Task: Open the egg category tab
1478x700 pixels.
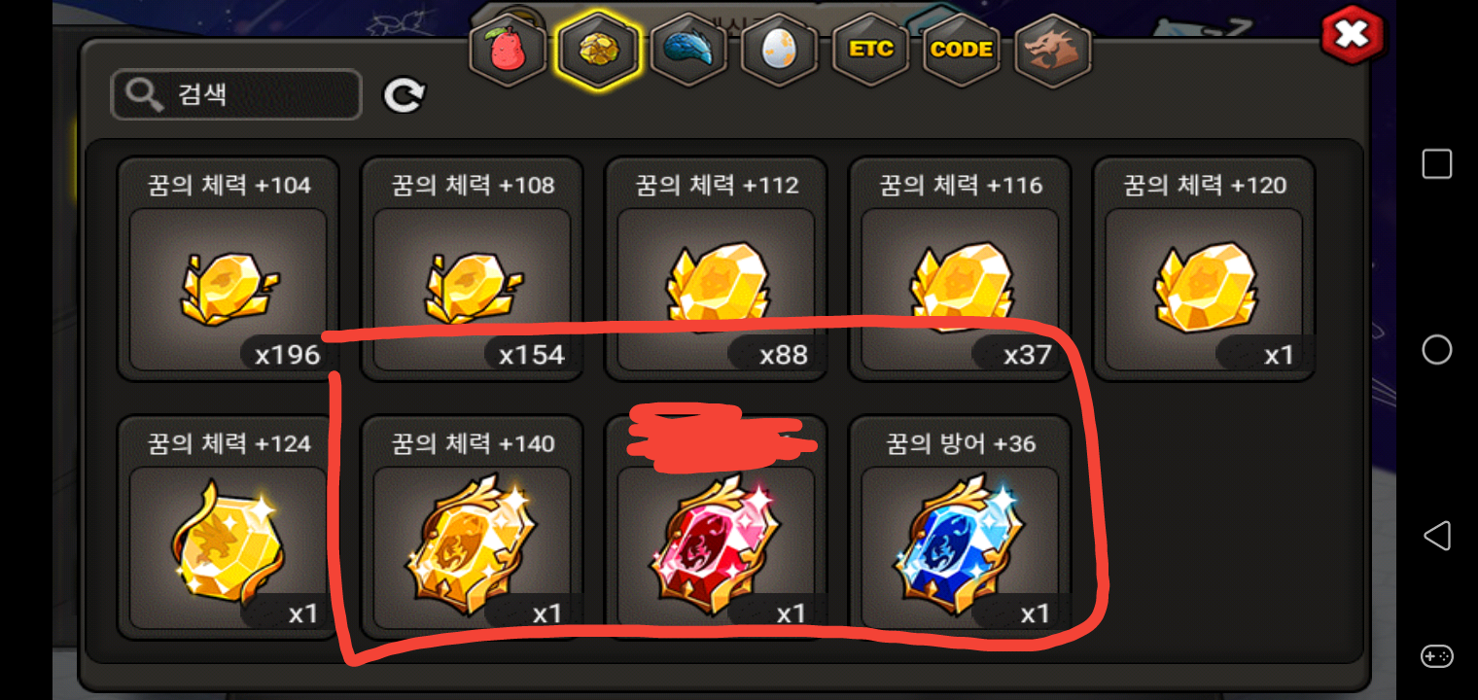Action: click(779, 50)
